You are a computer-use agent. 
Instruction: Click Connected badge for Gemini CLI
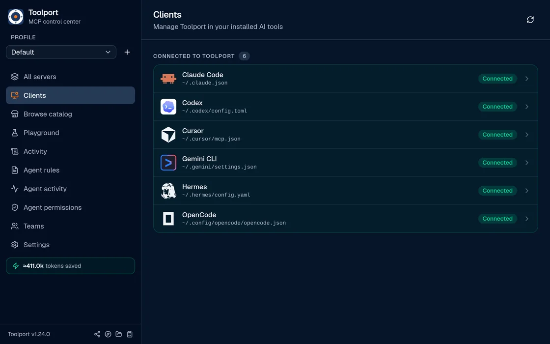497,163
